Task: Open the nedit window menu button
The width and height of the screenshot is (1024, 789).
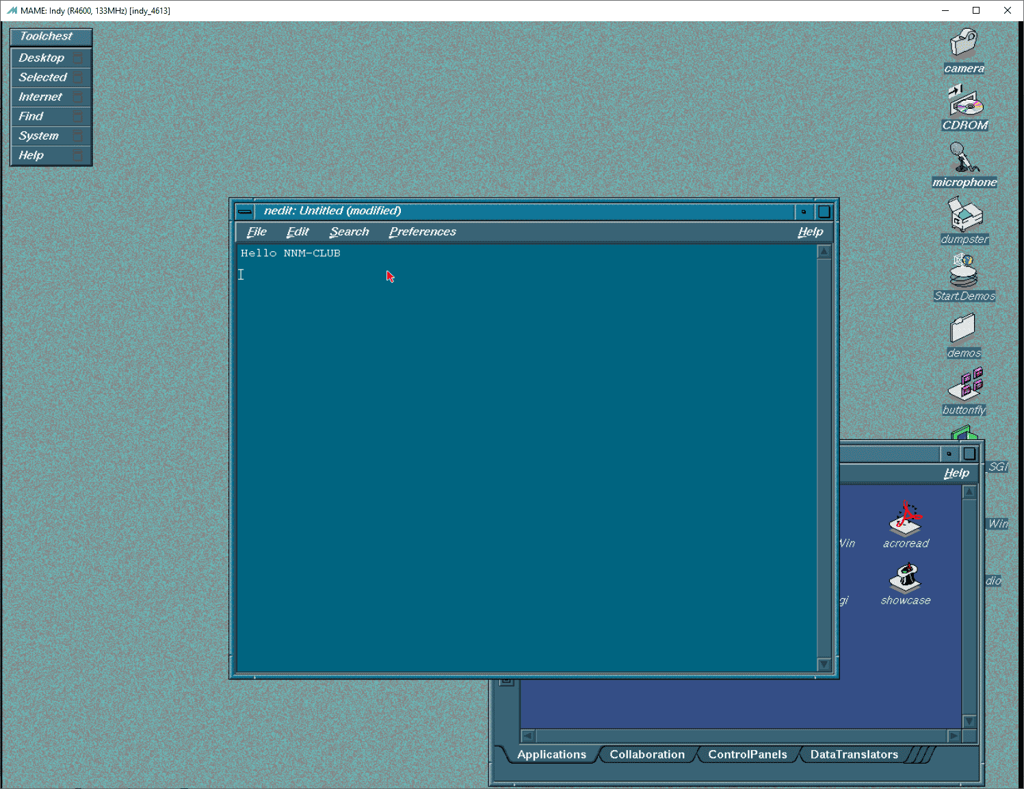Action: [245, 211]
